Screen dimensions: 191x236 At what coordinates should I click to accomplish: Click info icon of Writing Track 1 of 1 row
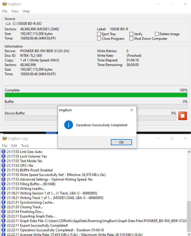[3, 198]
